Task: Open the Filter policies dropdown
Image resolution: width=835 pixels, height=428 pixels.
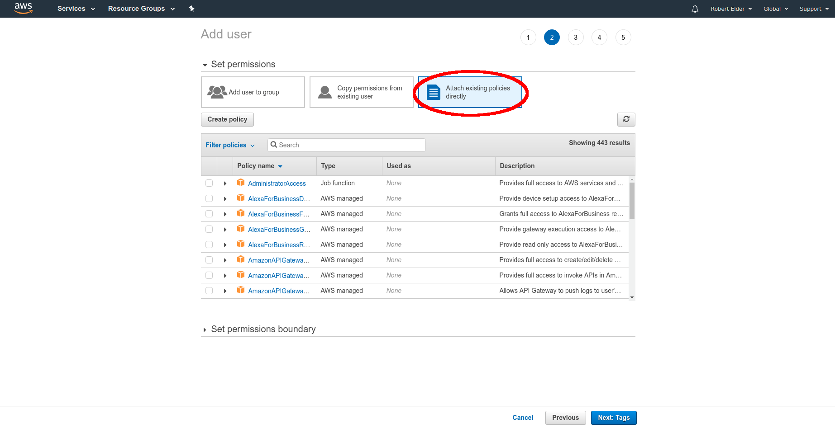Action: click(x=230, y=145)
